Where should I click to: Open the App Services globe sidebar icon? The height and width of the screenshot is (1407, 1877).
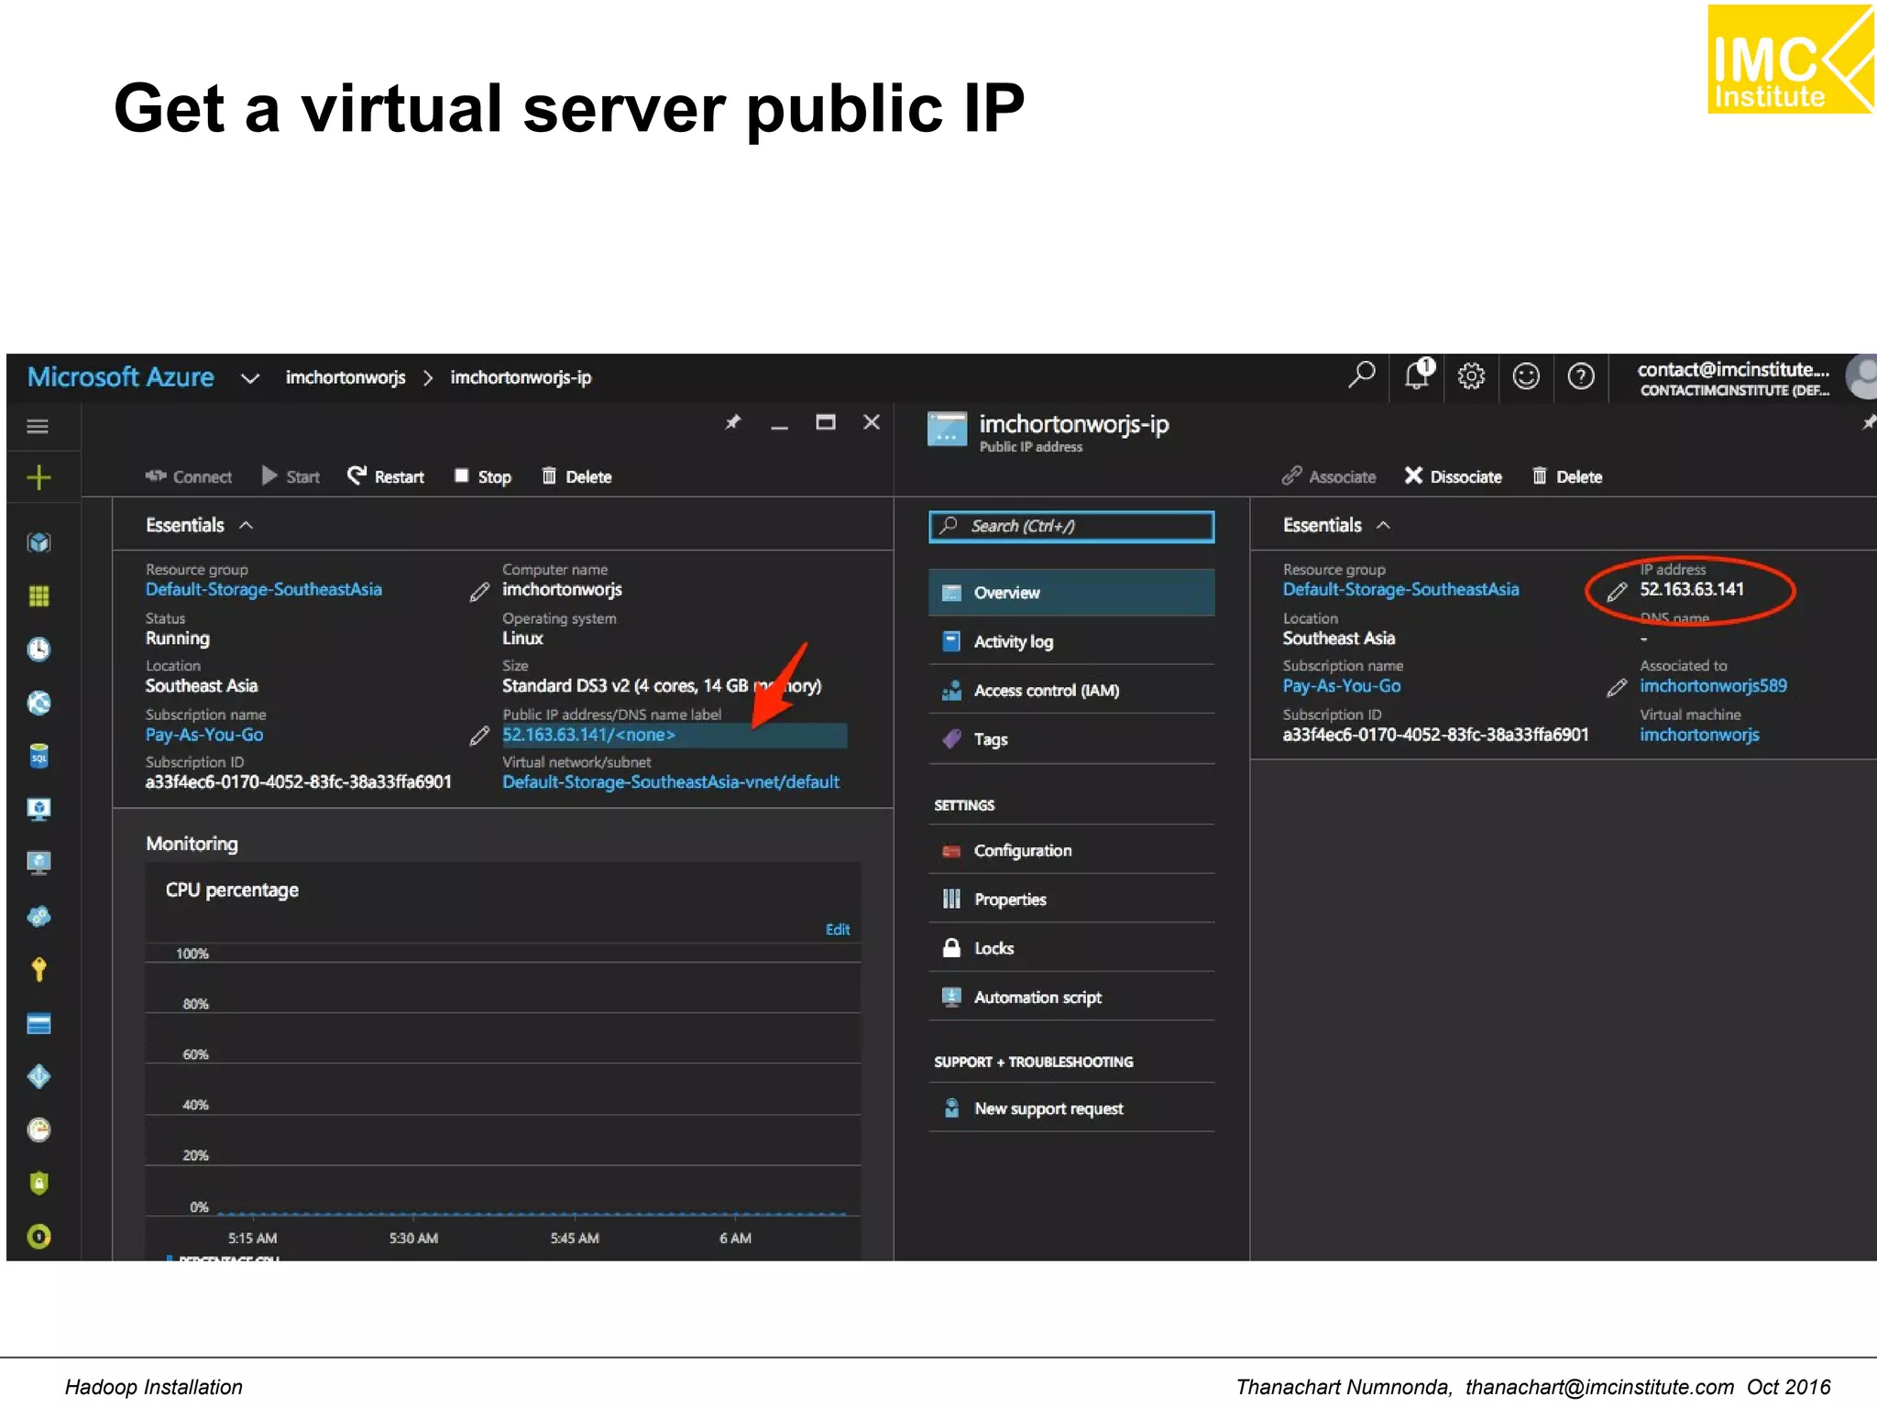[x=38, y=703]
